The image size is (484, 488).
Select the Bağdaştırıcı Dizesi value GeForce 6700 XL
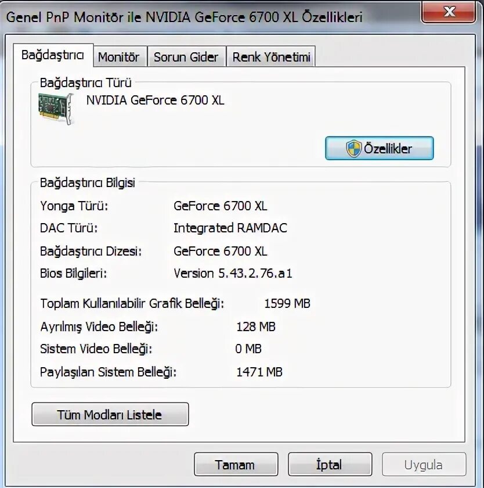220,251
